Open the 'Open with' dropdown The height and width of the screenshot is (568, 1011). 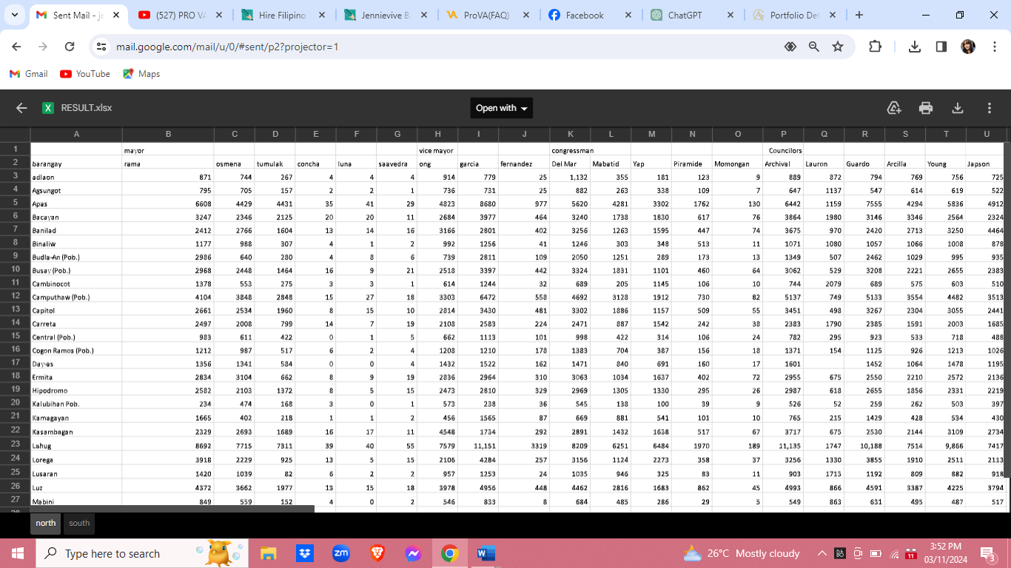pyautogui.click(x=502, y=108)
